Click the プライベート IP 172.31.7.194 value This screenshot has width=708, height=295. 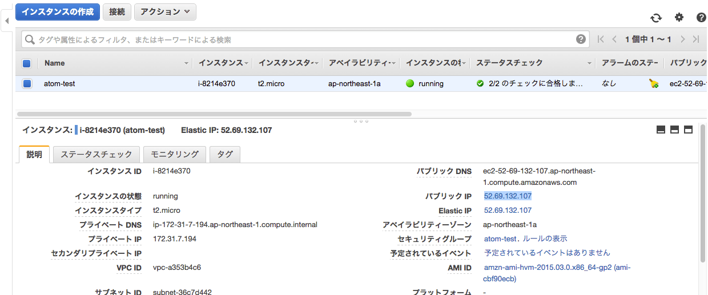point(175,239)
